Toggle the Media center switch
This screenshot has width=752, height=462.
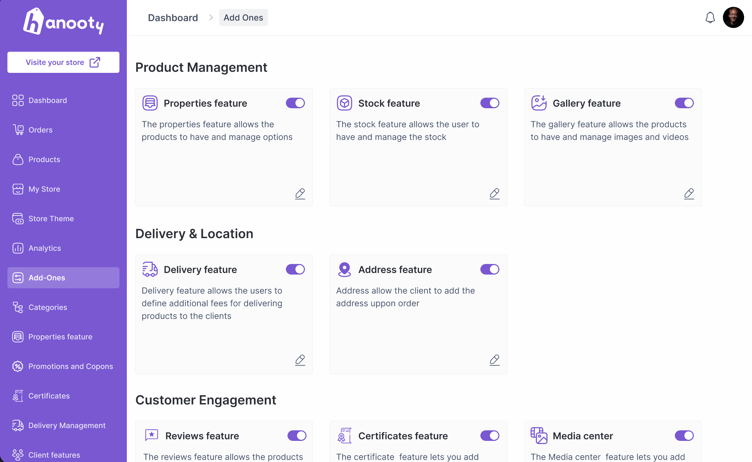pos(684,435)
